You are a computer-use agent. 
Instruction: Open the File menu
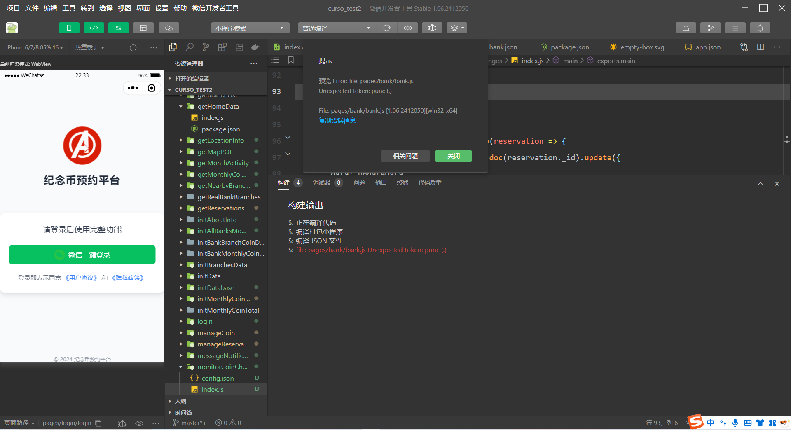(32, 8)
